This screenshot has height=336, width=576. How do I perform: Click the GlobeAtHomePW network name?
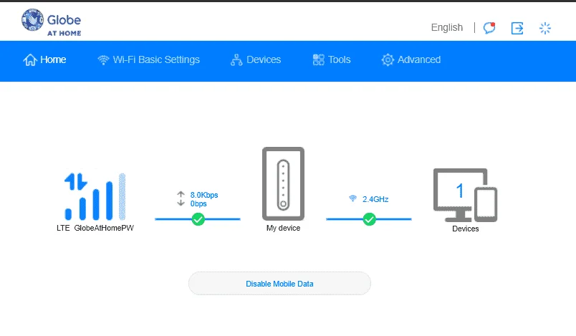click(104, 228)
